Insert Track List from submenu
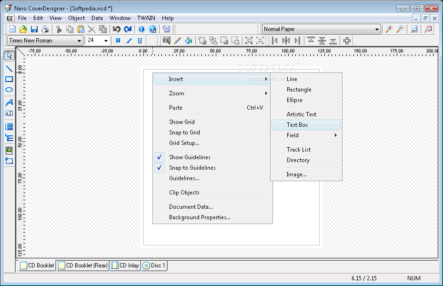 tap(306, 150)
